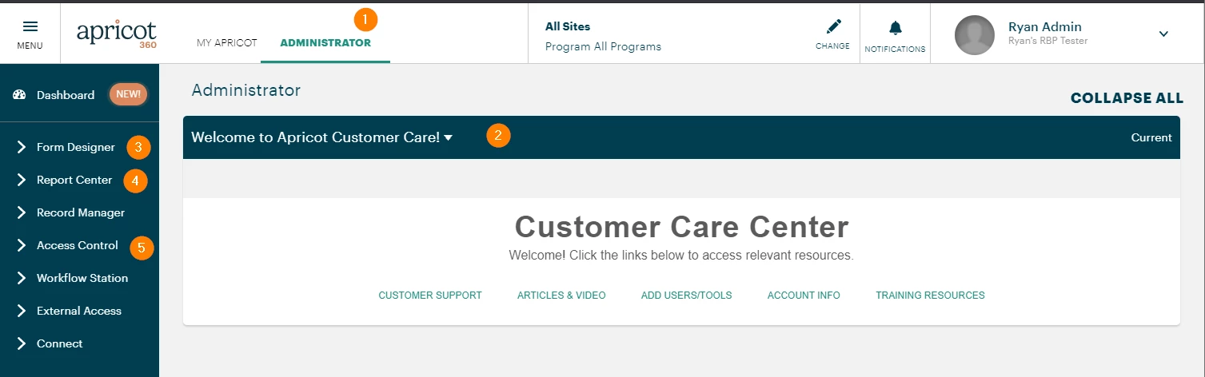Click the Dashboard gauge icon
The width and height of the screenshot is (1205, 377).
(20, 95)
